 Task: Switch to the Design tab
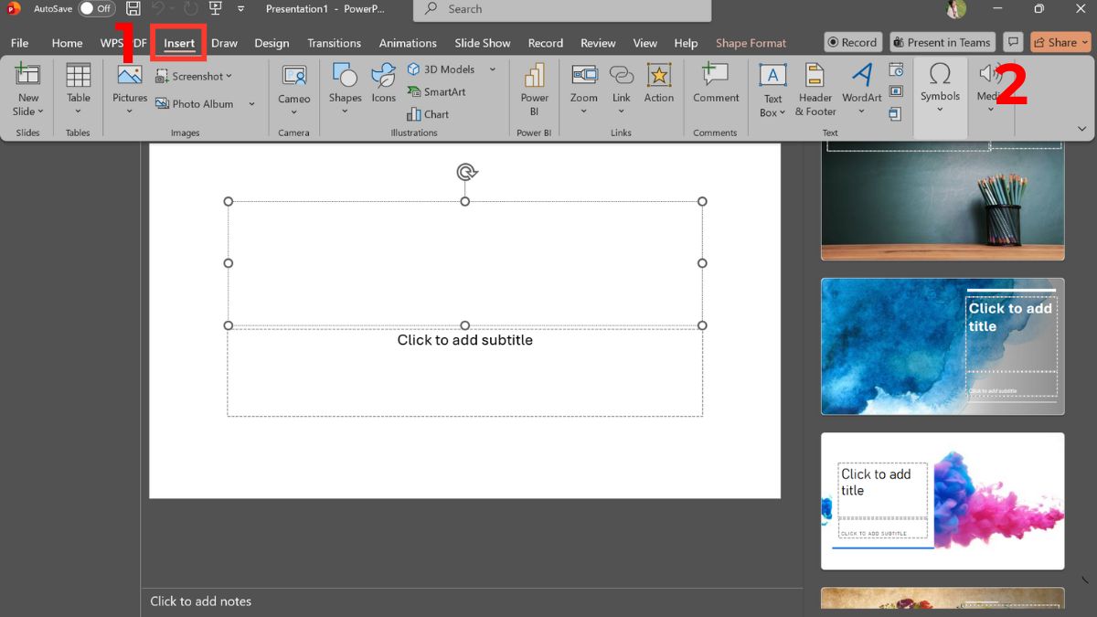[272, 42]
